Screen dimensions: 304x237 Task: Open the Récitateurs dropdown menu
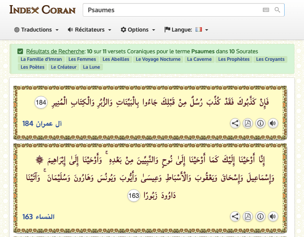click(x=89, y=30)
